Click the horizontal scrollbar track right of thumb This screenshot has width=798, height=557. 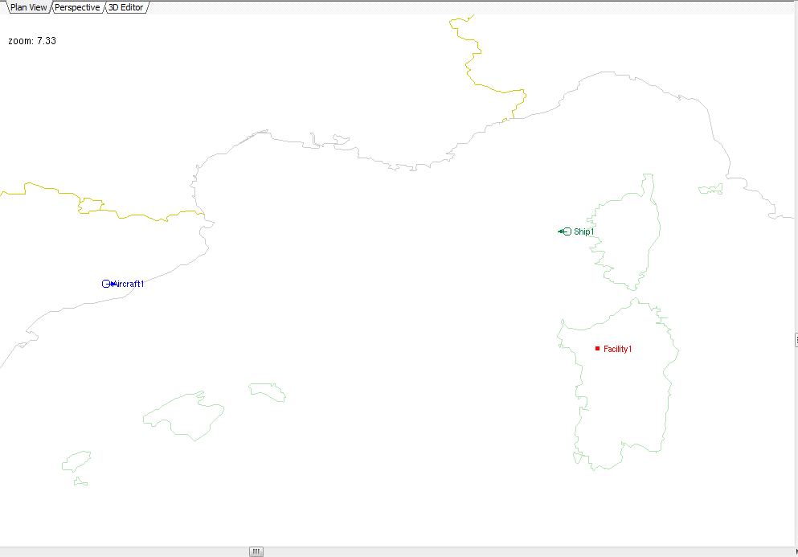pyautogui.click(x=522, y=551)
